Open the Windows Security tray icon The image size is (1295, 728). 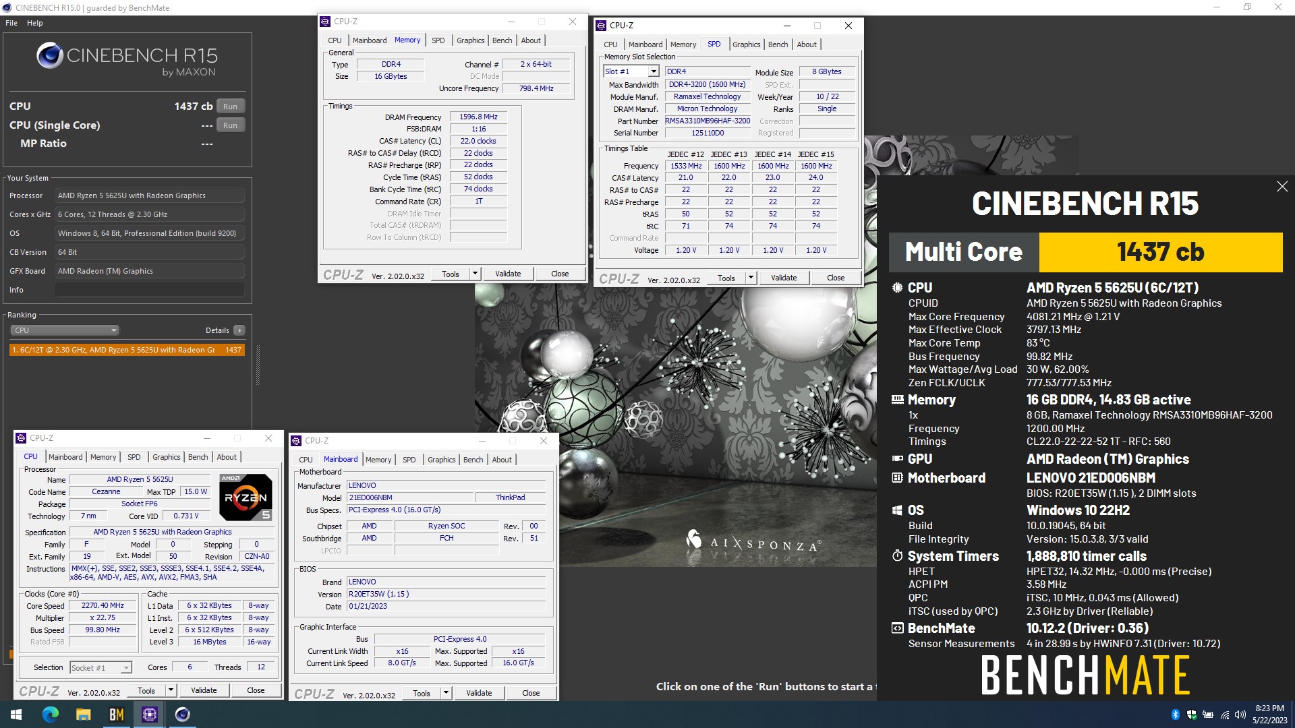(x=1192, y=715)
